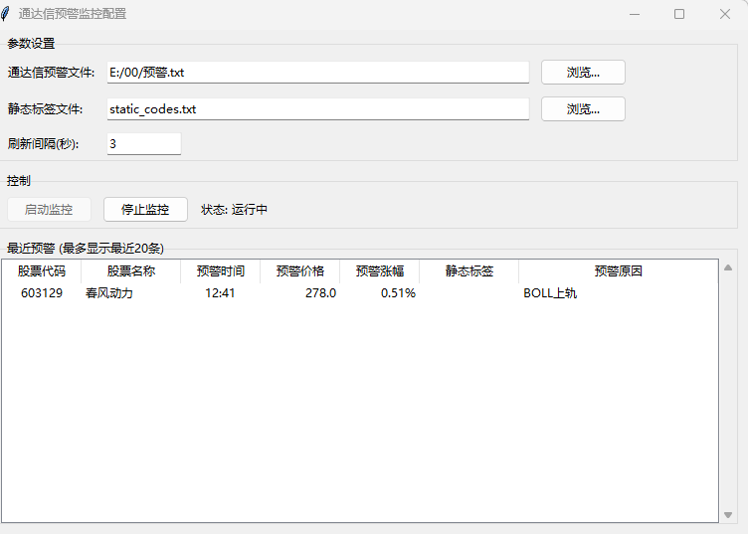Click the 静态标签 column header
Viewport: 748px width, 534px height.
pyautogui.click(x=468, y=271)
